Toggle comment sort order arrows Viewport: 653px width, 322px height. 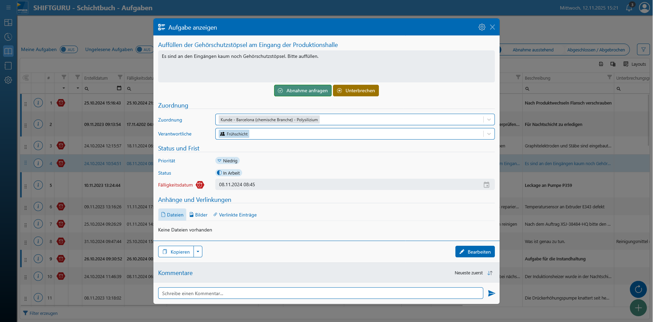click(x=490, y=273)
